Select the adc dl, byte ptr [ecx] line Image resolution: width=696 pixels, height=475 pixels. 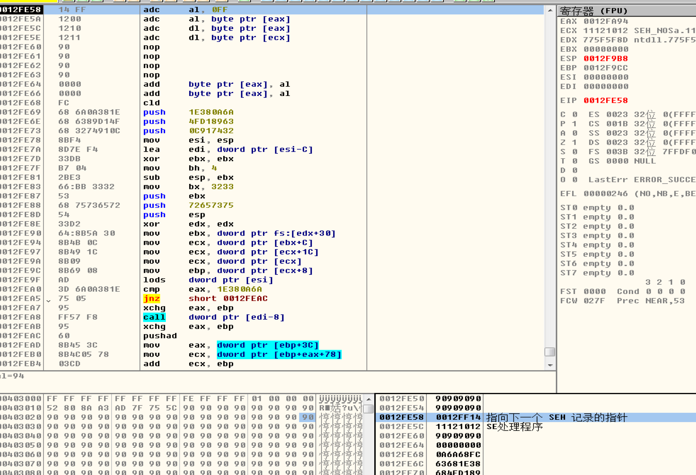[x=217, y=38]
